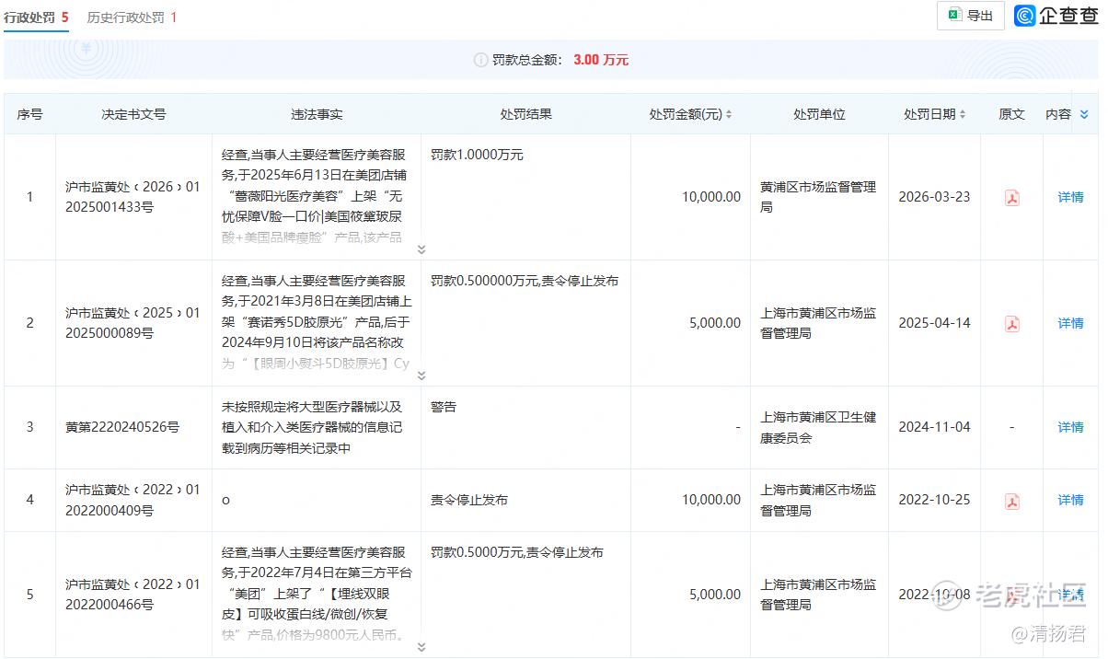Expand all rows via header double-chevron

click(x=1084, y=115)
